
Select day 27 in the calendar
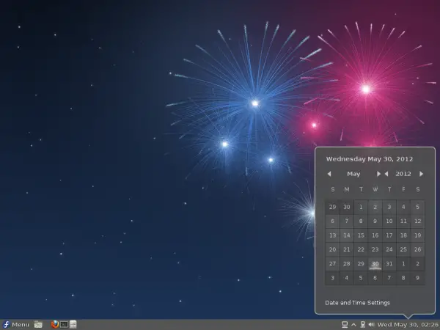[332, 264]
